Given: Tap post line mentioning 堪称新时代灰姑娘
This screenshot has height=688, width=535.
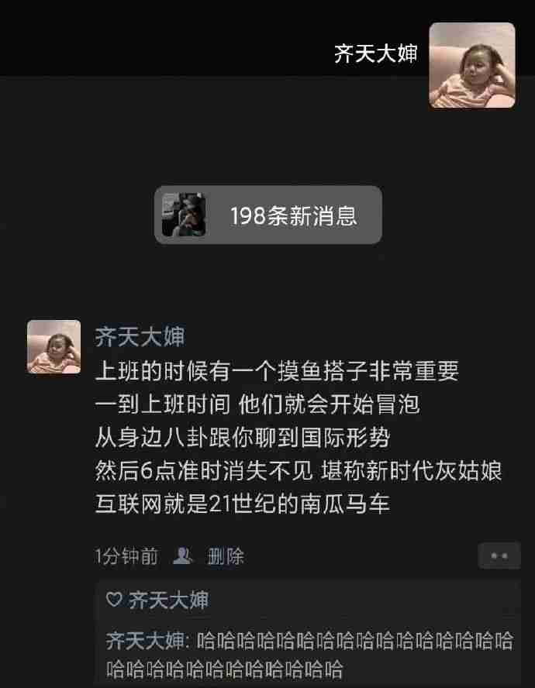Looking at the screenshot, I should (x=299, y=471).
